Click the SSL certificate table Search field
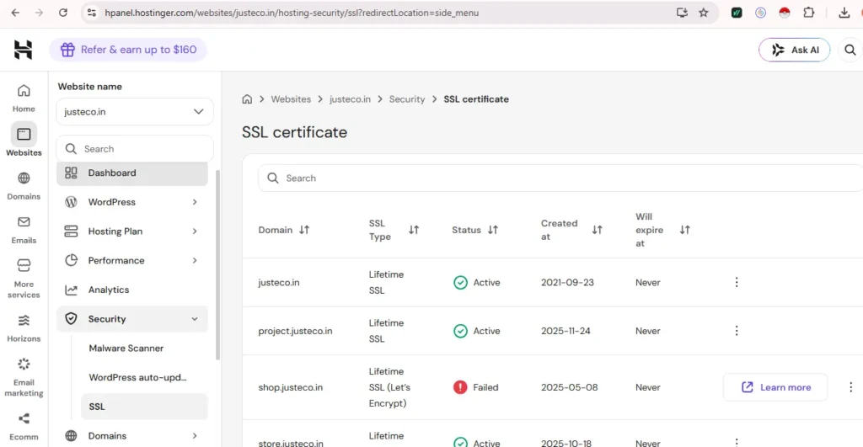 [x=560, y=178]
